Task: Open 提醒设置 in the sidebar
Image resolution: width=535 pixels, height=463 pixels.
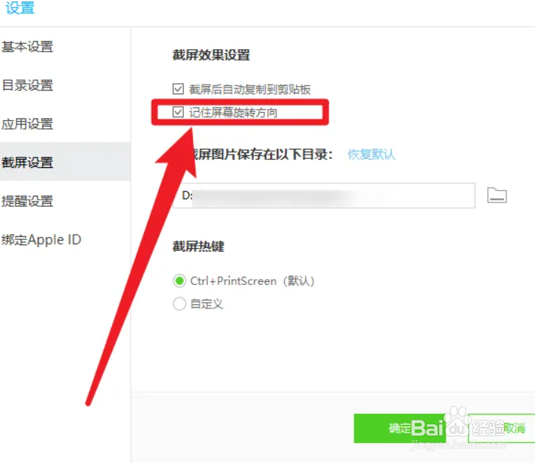Action: pos(27,201)
